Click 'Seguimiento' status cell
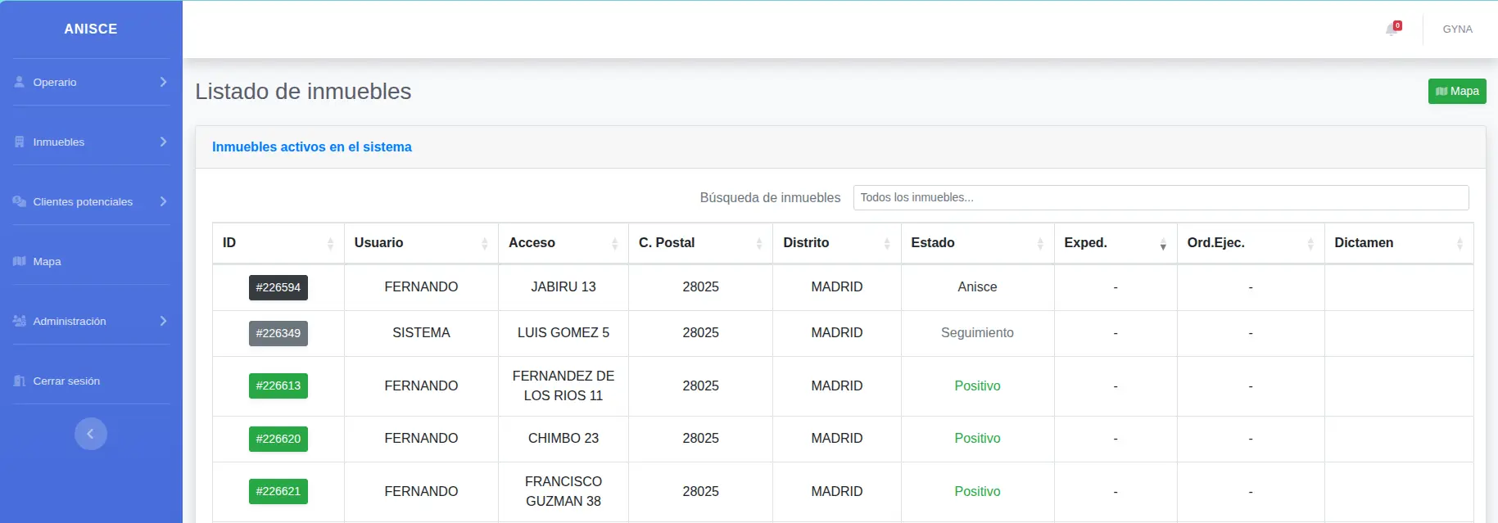The width and height of the screenshot is (1498, 523). click(977, 333)
